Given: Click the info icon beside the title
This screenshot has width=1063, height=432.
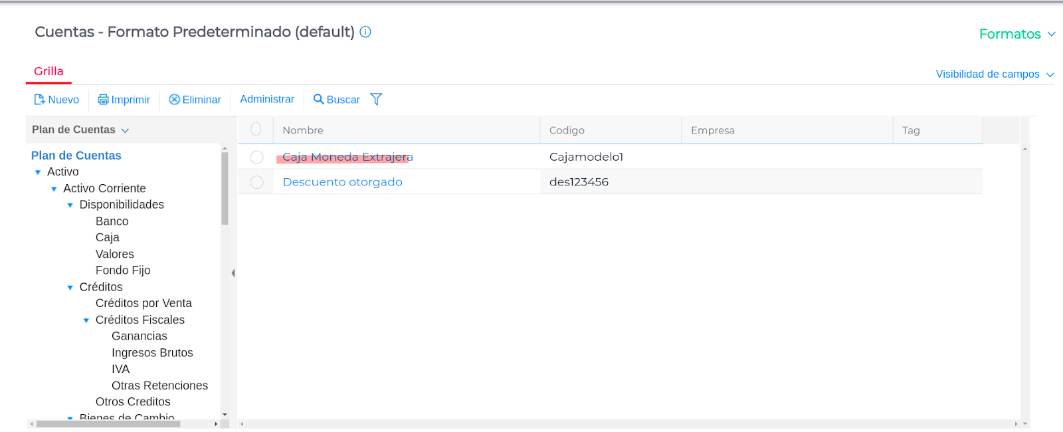Looking at the screenshot, I should pos(365,32).
